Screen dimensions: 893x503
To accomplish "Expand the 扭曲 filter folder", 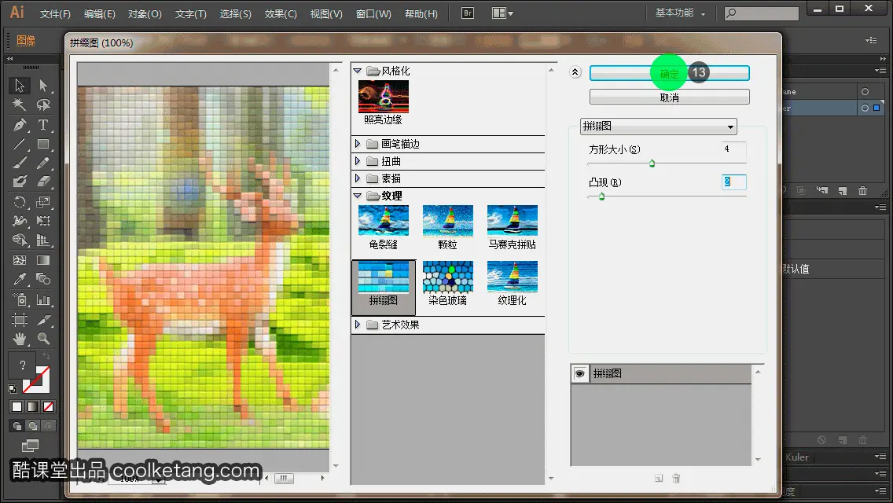I will tap(358, 161).
